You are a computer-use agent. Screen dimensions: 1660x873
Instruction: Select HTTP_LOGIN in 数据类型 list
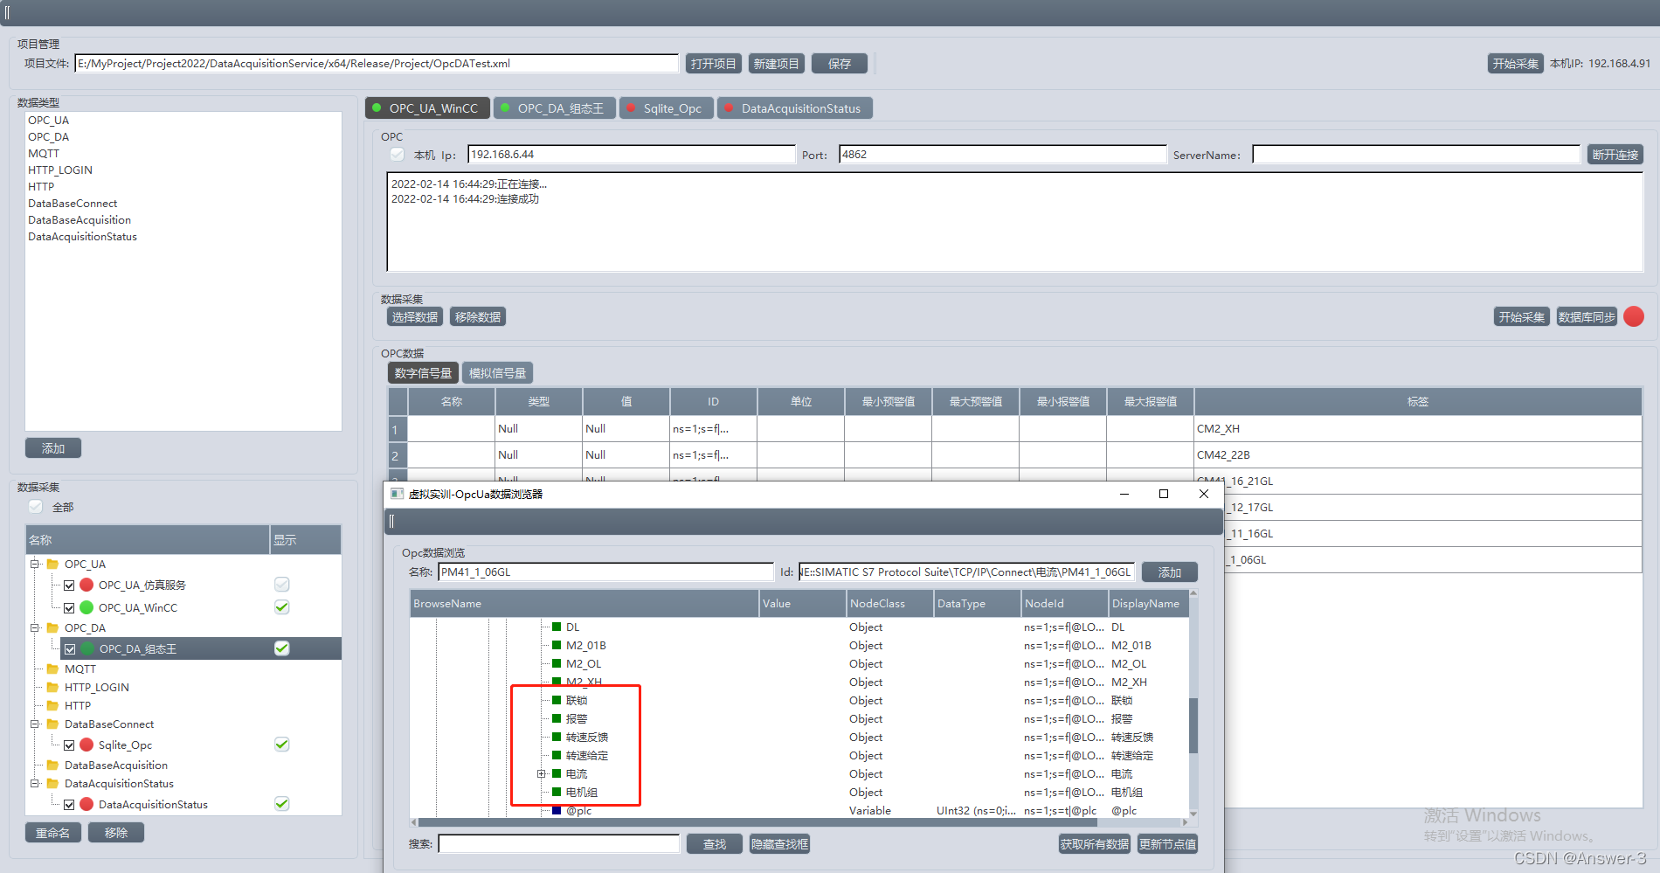(60, 170)
